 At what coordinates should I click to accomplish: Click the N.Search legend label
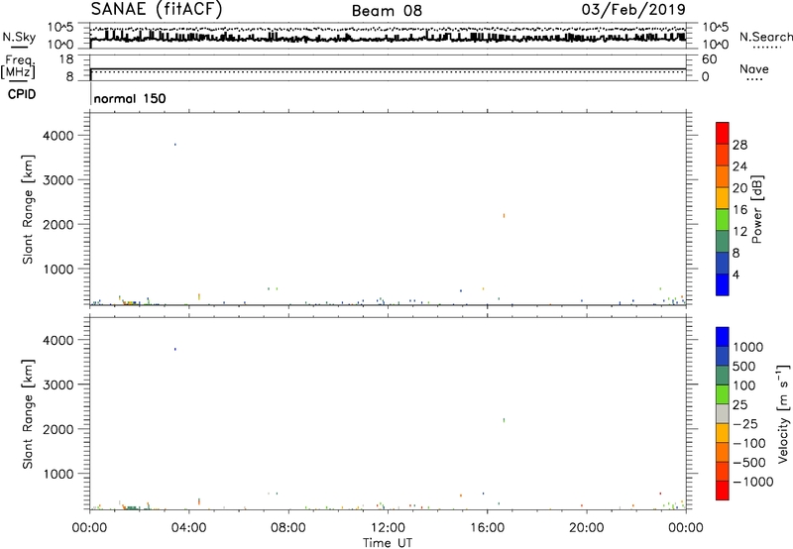point(765,37)
